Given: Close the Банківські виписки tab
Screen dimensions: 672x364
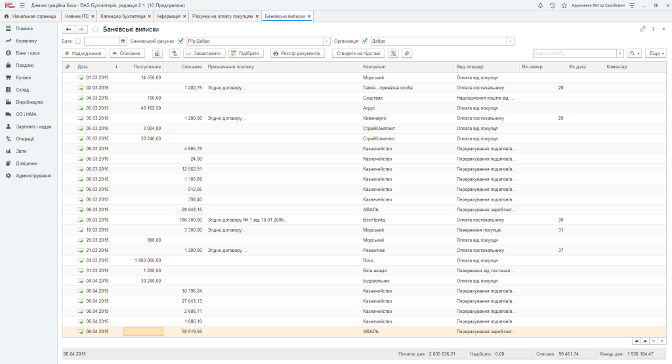Looking at the screenshot, I should click(x=309, y=16).
